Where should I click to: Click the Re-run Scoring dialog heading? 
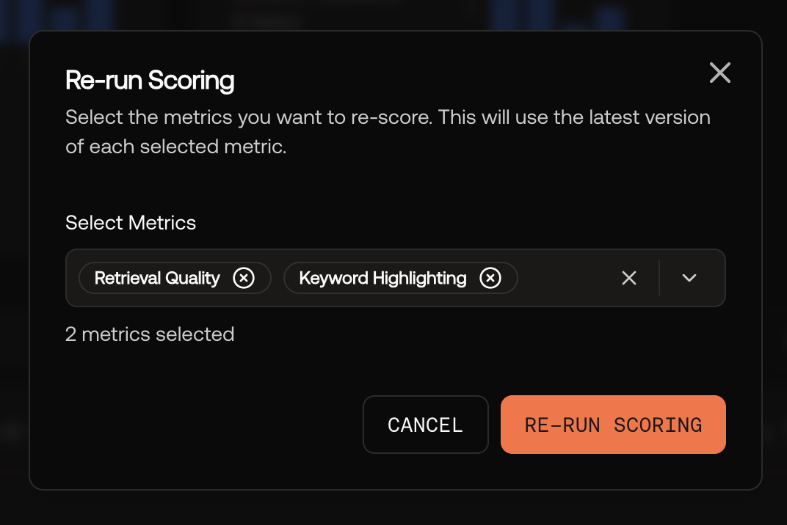150,80
